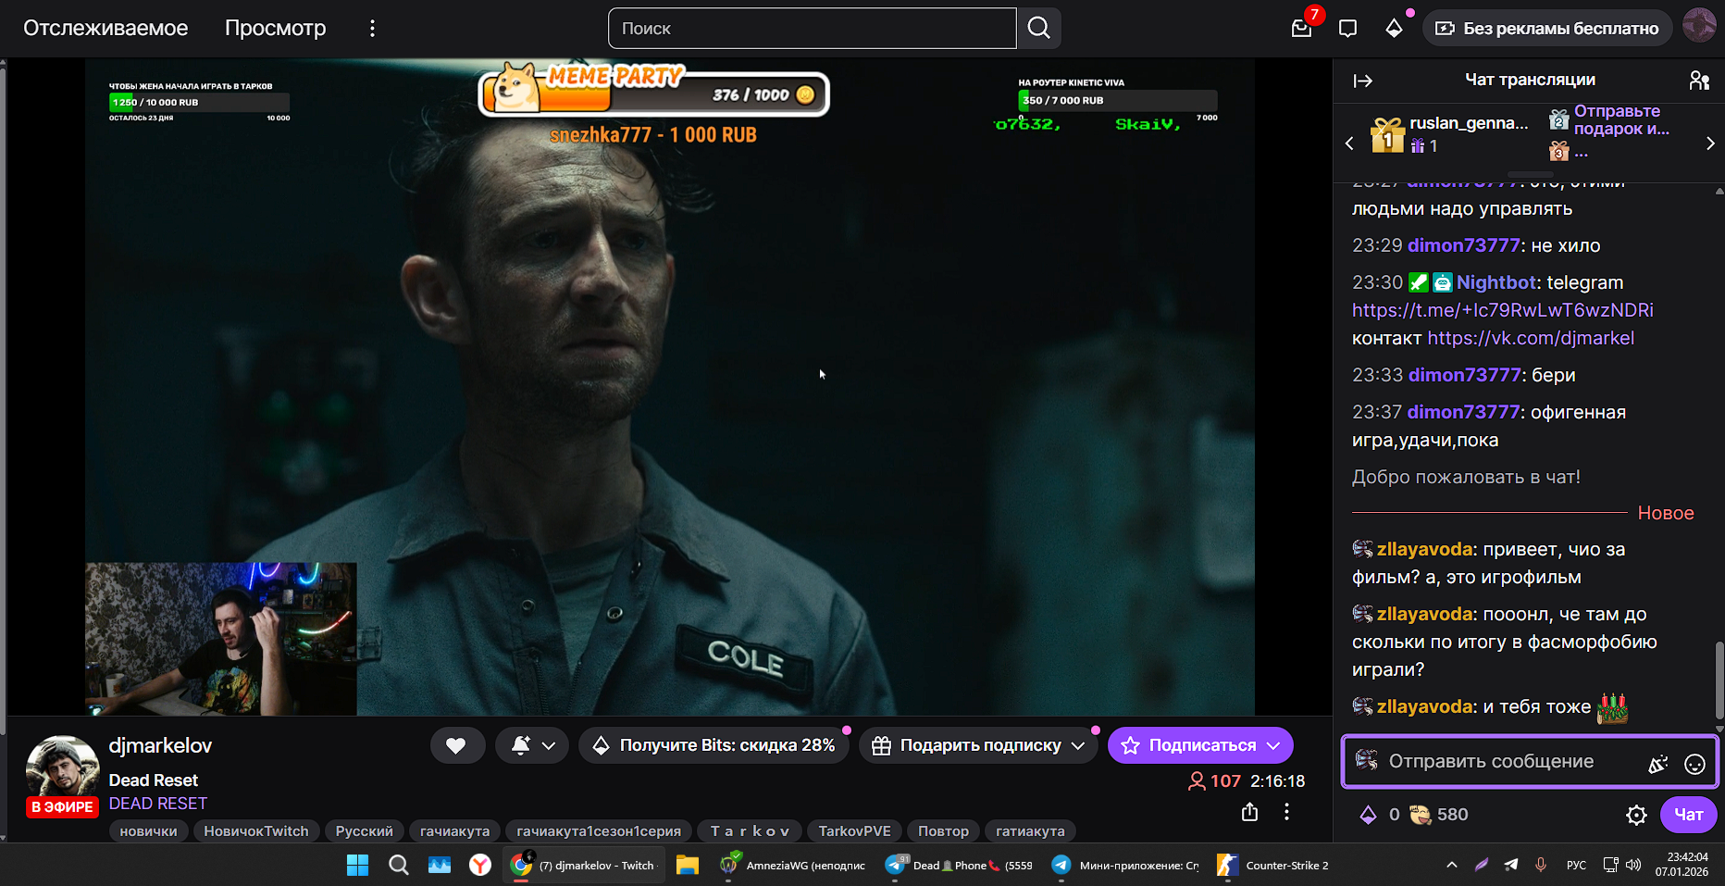This screenshot has height=886, width=1725.
Task: Switch to the Telegram Dead Phone window
Action: coord(960,865)
